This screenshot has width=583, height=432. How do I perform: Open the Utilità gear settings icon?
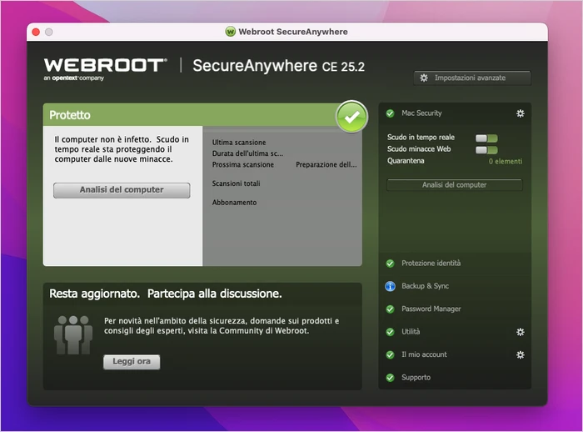pyautogui.click(x=521, y=332)
